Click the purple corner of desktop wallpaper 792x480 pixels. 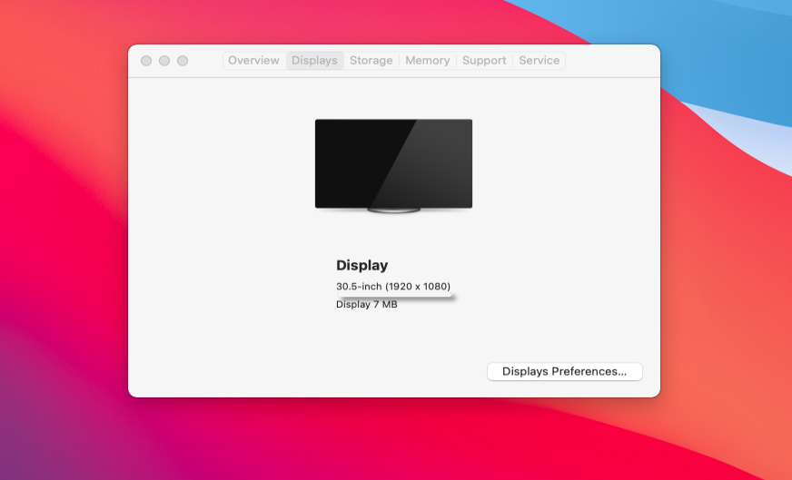pyautogui.click(x=27, y=454)
